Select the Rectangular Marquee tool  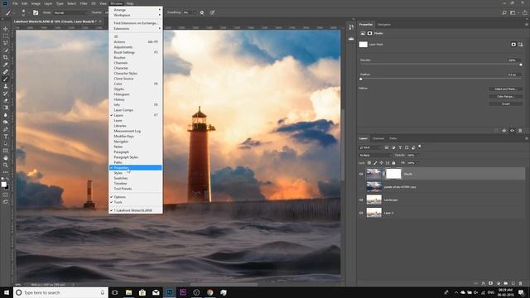tap(6, 36)
